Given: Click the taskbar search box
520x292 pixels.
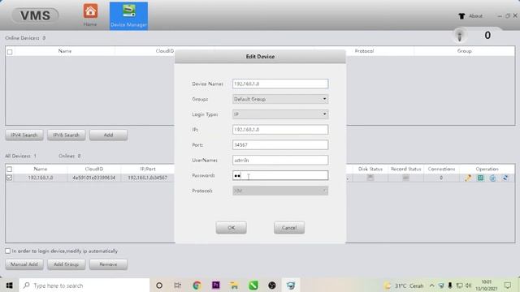Looking at the screenshot, I should (x=84, y=286).
